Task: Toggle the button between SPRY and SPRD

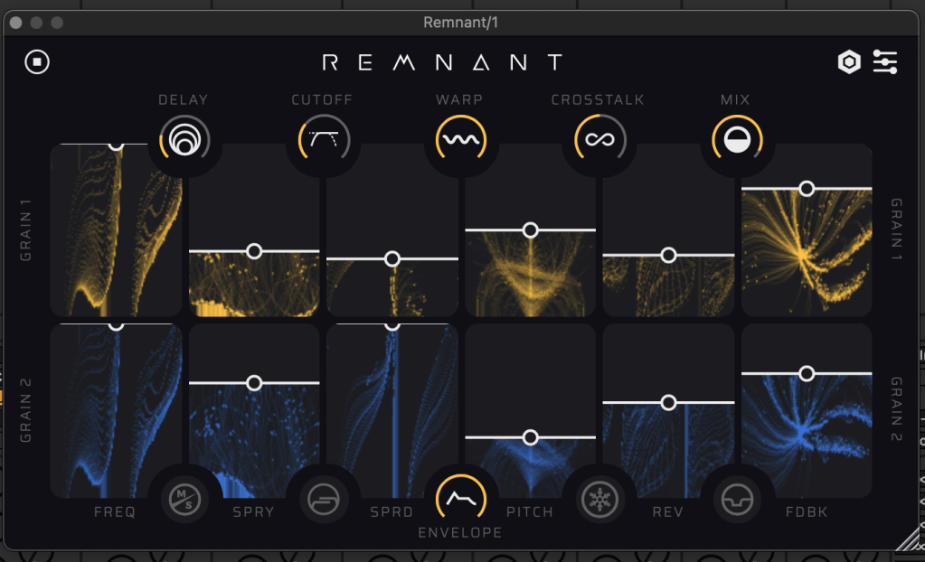Action: 324,498
